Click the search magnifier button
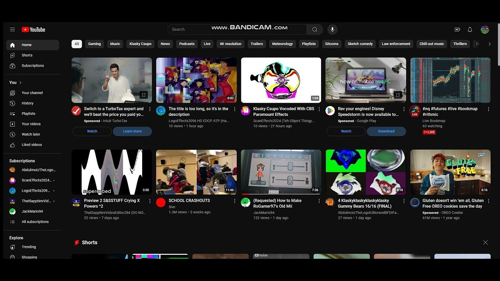 [314, 29]
